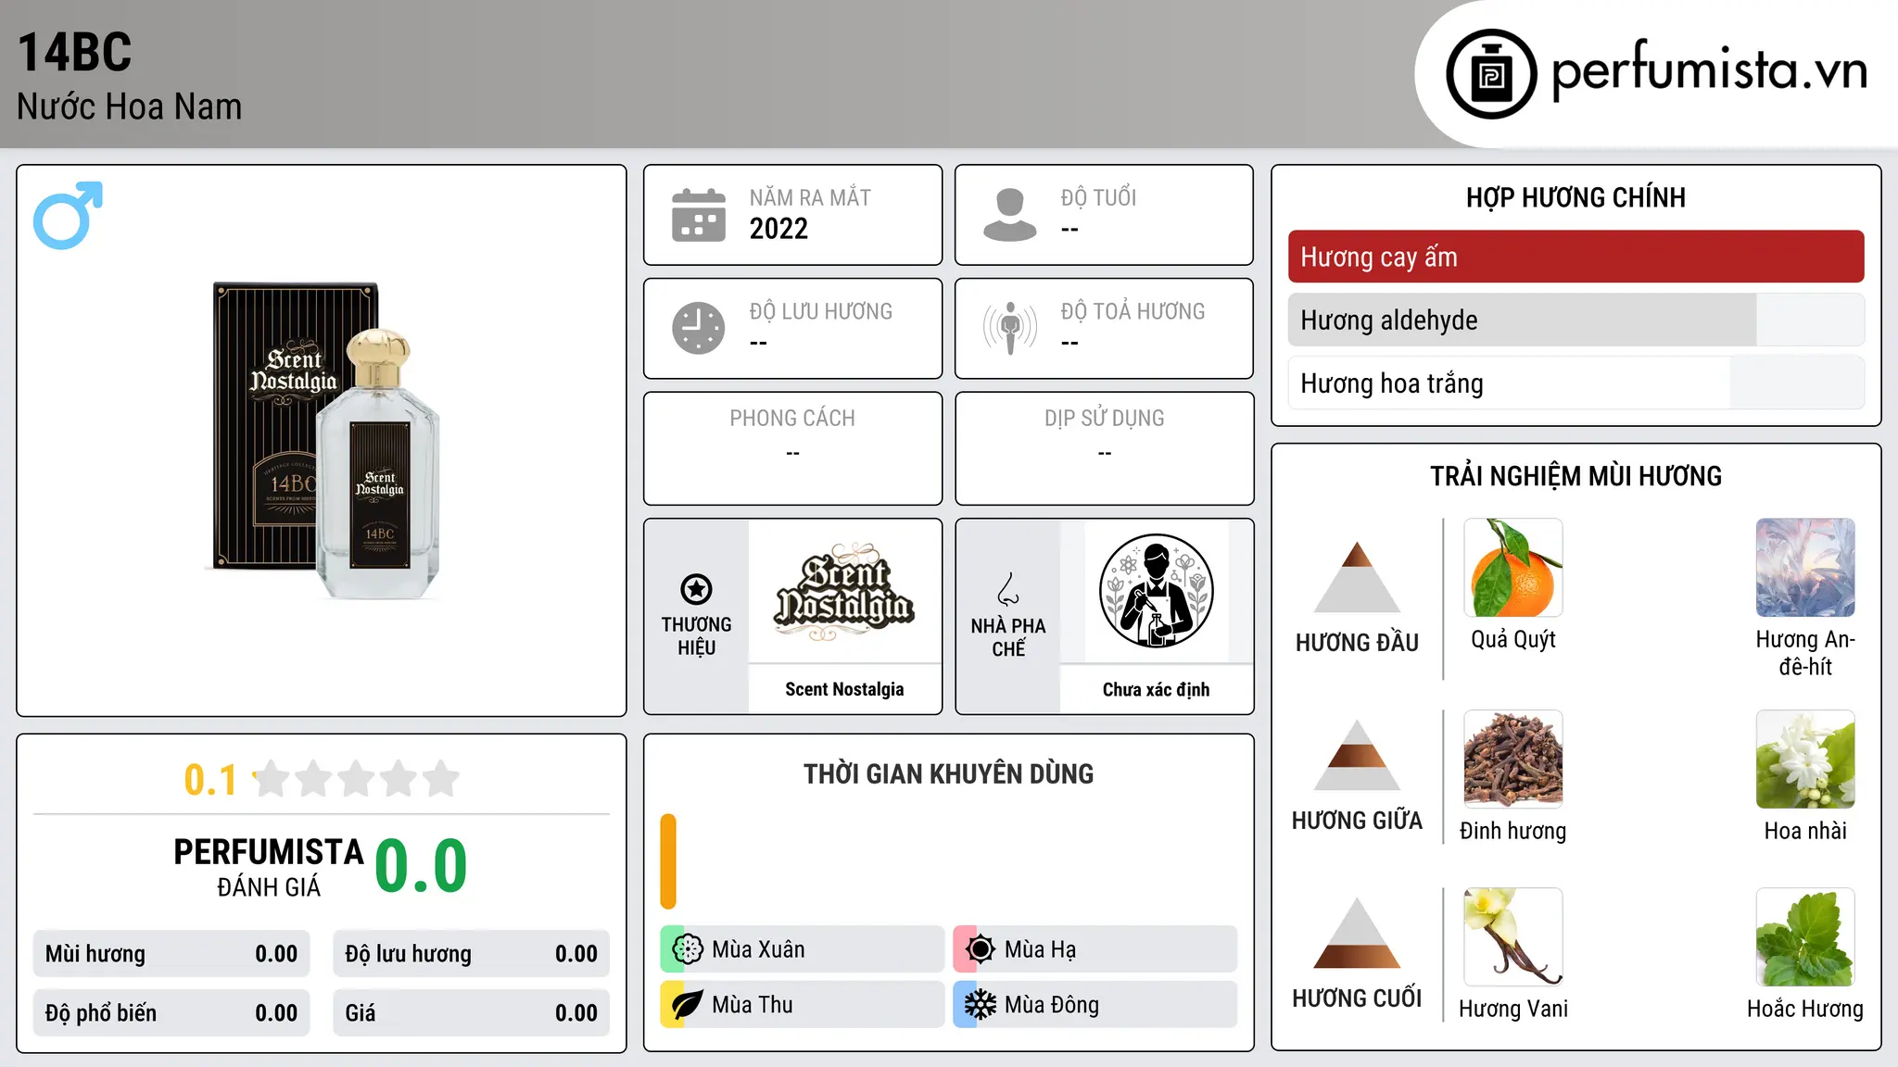
Task: Select the Đinh hương clove note image
Action: [x=1513, y=759]
